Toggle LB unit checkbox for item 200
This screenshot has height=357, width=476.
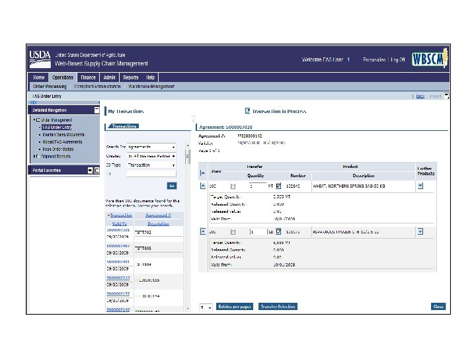[x=278, y=232]
